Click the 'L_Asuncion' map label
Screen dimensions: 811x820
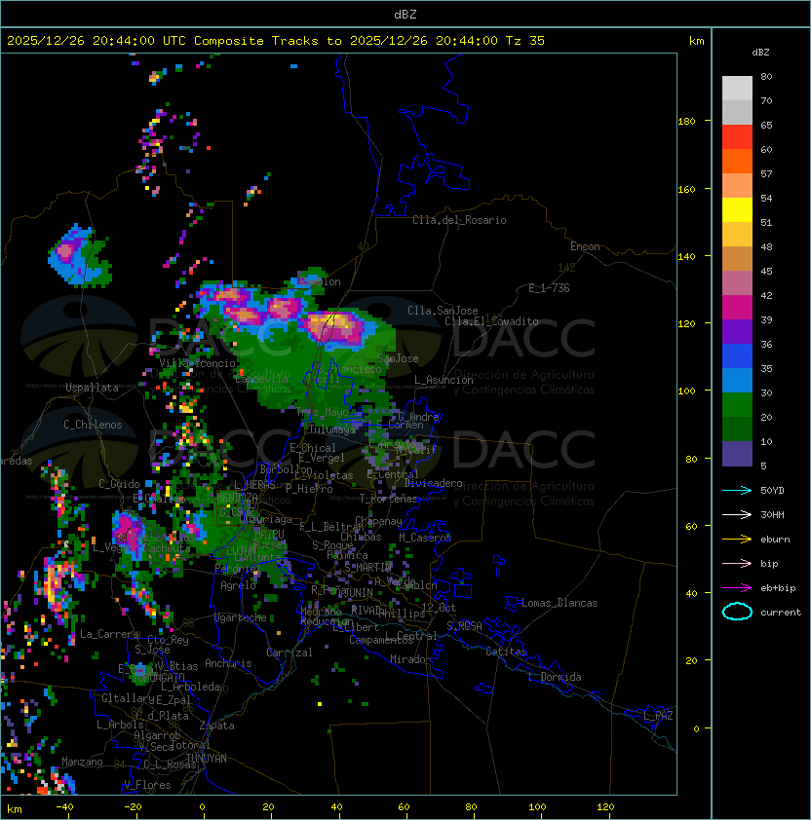[444, 380]
